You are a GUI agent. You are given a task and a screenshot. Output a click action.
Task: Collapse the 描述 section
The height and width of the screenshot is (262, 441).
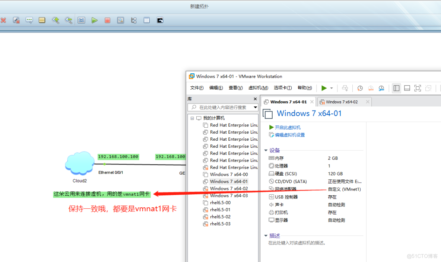point(266,236)
